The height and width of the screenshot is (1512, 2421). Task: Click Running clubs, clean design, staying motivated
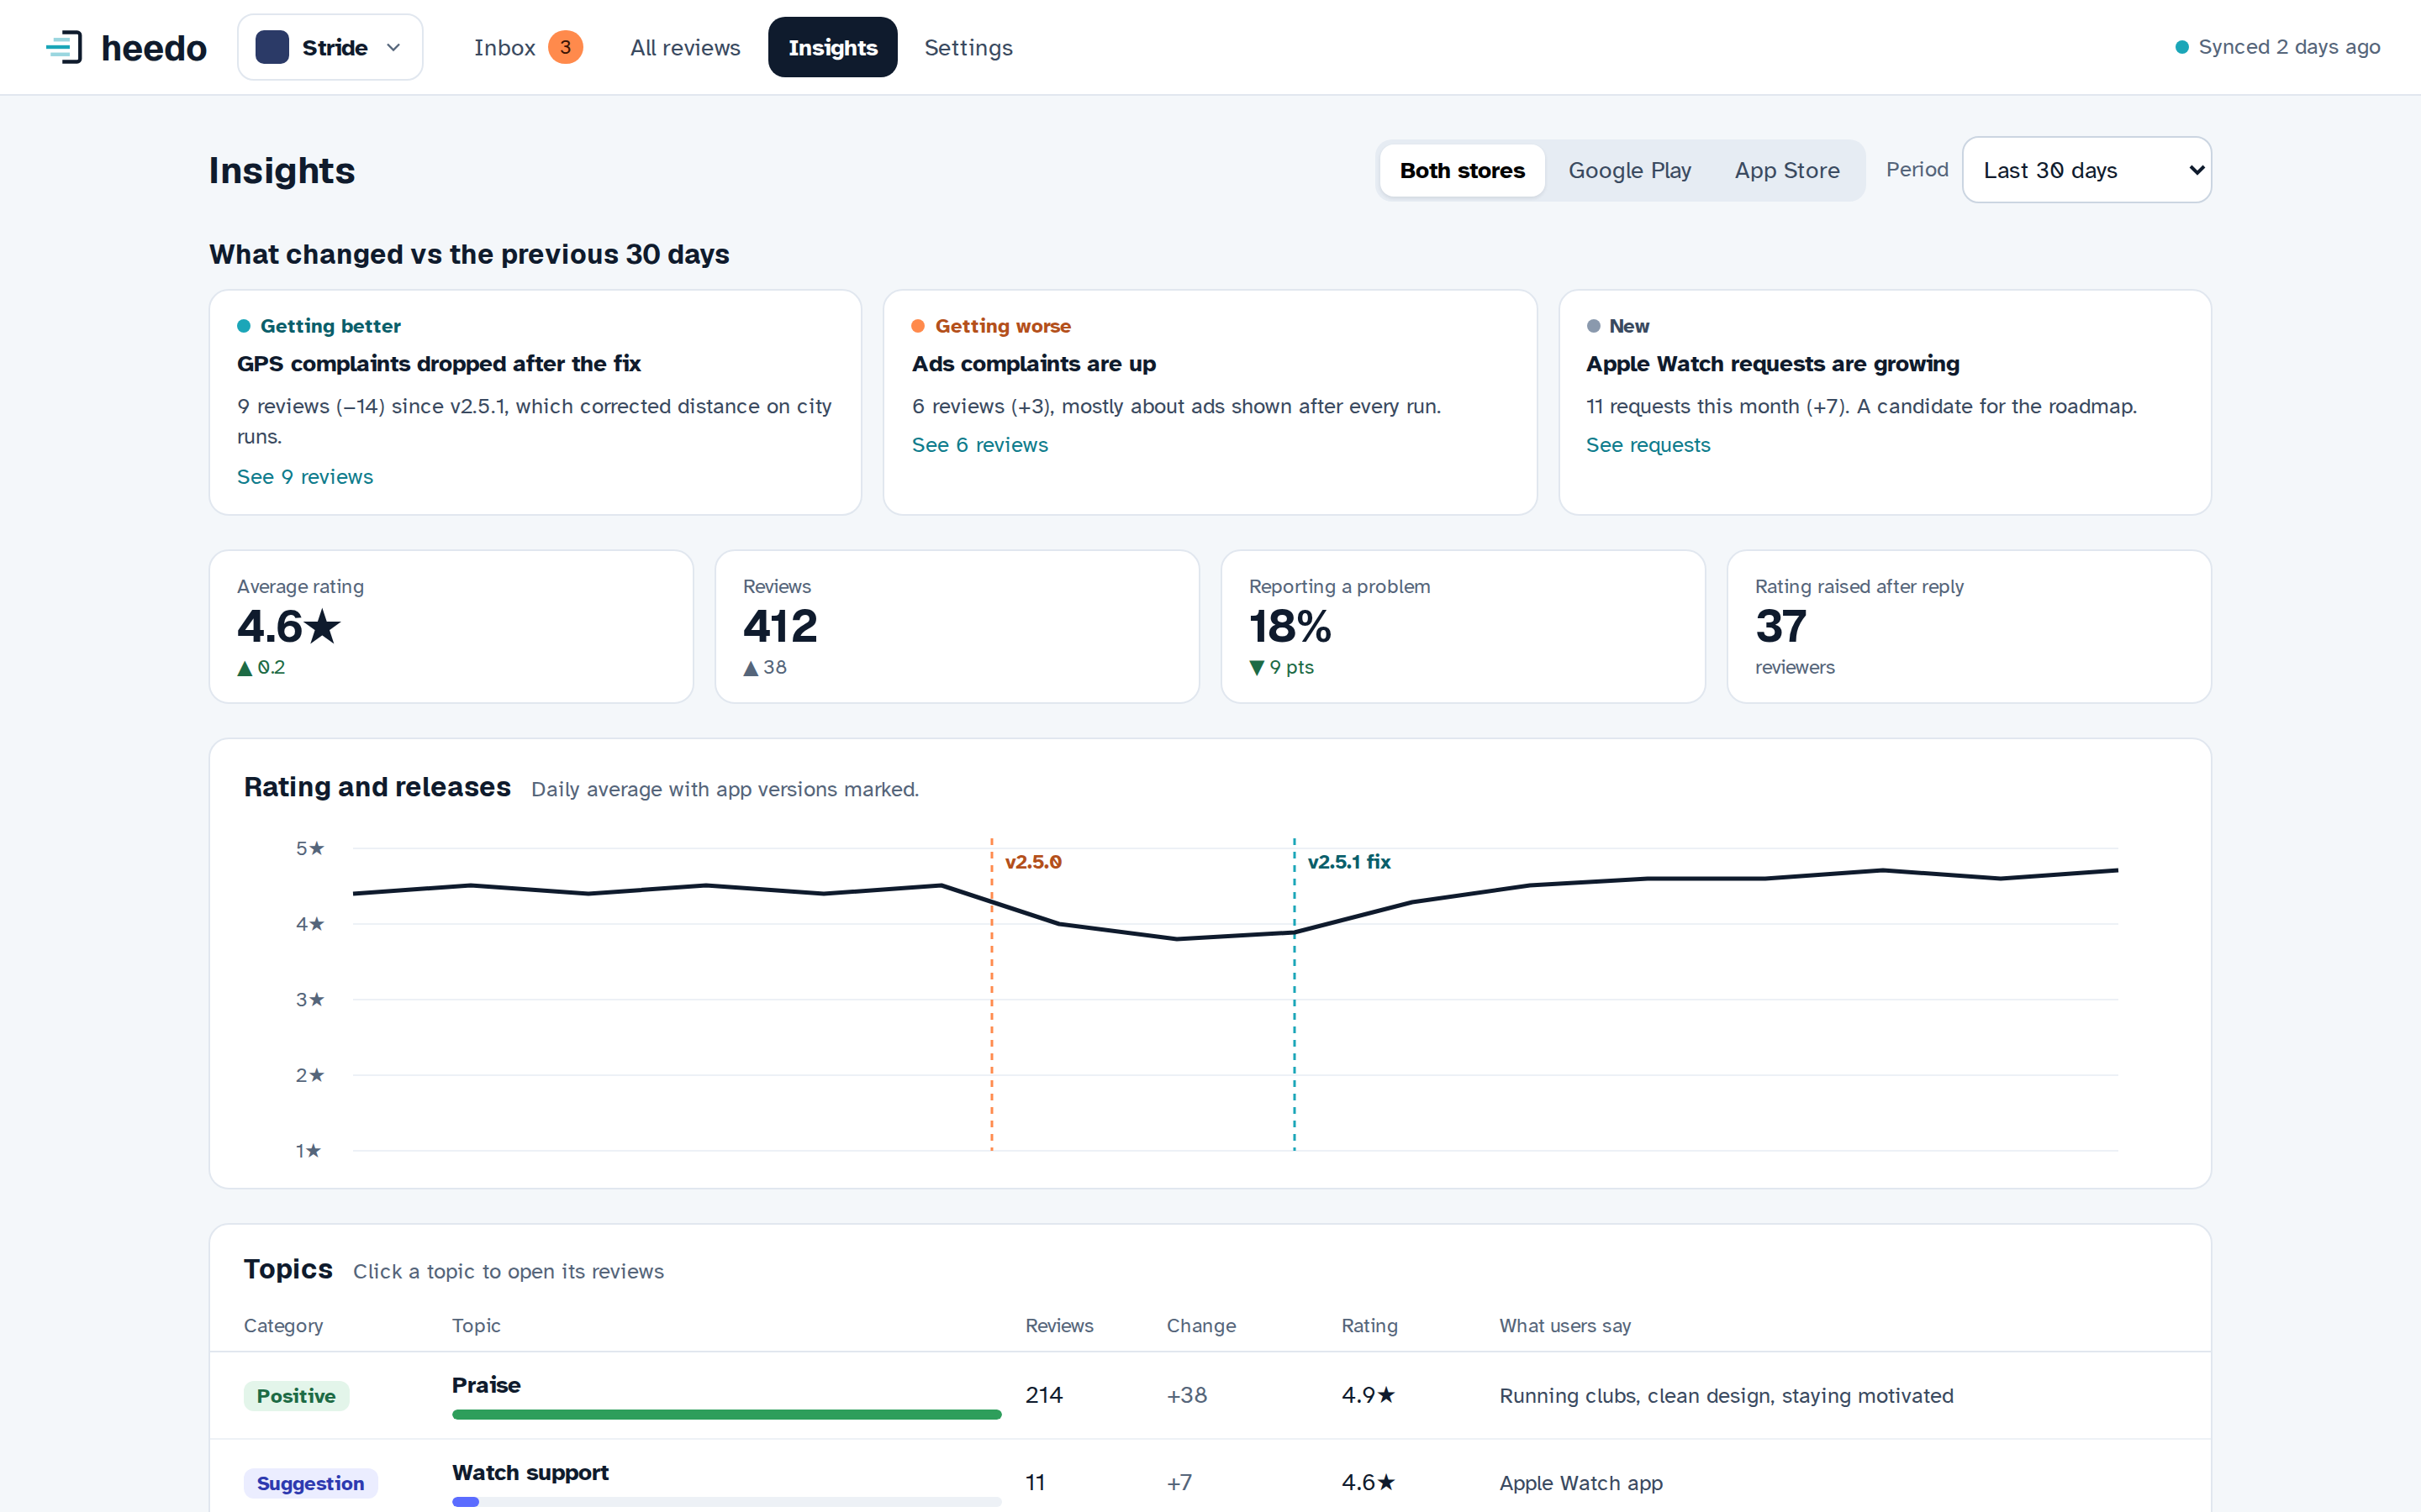point(1726,1396)
